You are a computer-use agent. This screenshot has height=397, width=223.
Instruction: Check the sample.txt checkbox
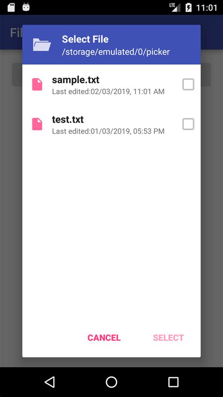[x=188, y=84]
